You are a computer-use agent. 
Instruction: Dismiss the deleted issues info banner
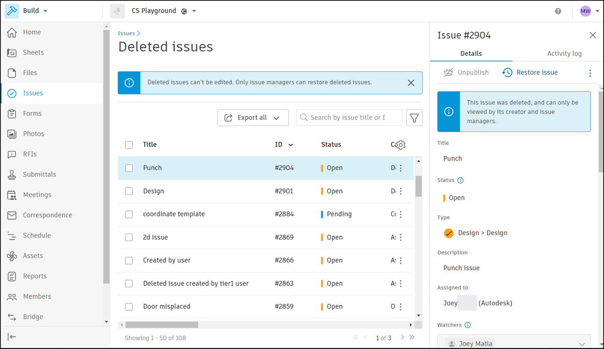(411, 83)
